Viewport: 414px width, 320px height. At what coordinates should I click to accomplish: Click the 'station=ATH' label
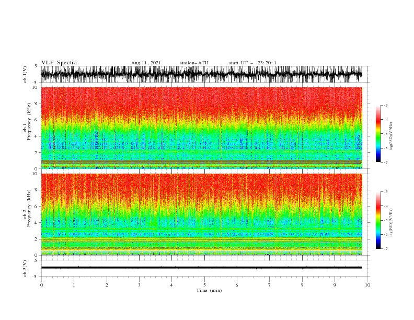(x=194, y=63)
